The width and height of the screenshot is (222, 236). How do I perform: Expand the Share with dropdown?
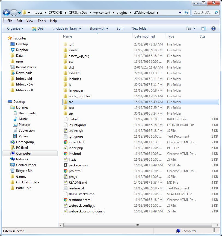99,29
